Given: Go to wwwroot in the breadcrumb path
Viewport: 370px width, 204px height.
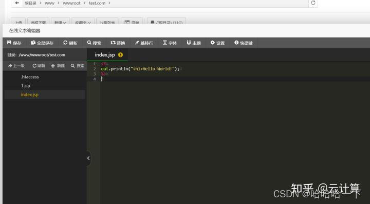Looking at the screenshot, I should coord(71,3).
